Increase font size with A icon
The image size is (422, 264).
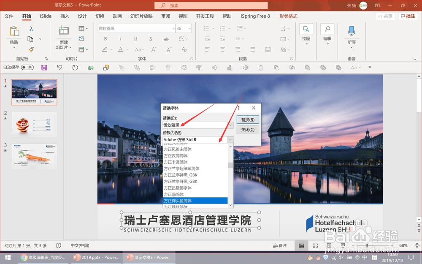[154, 49]
